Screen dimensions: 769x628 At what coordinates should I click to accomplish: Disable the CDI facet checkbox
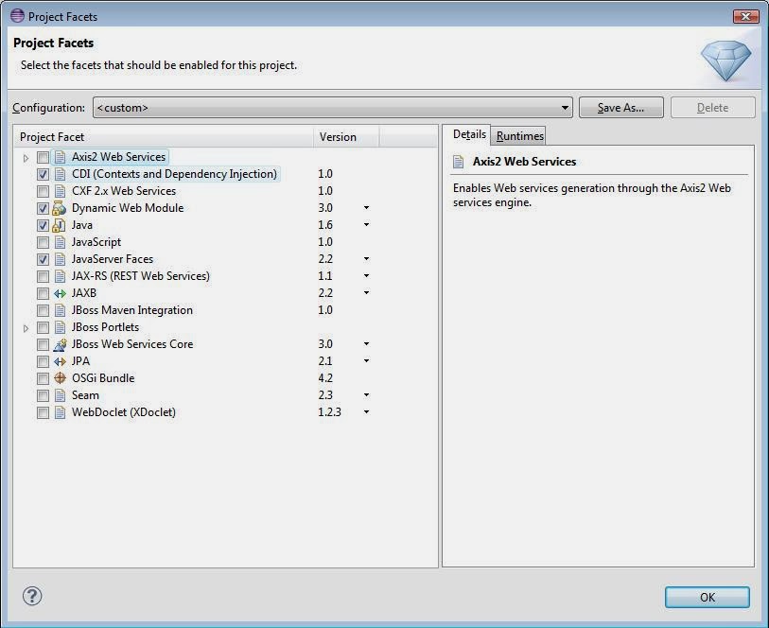pyautogui.click(x=43, y=174)
